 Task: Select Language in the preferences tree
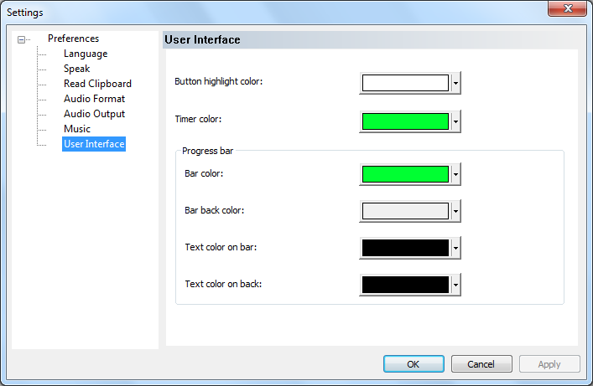(x=86, y=54)
